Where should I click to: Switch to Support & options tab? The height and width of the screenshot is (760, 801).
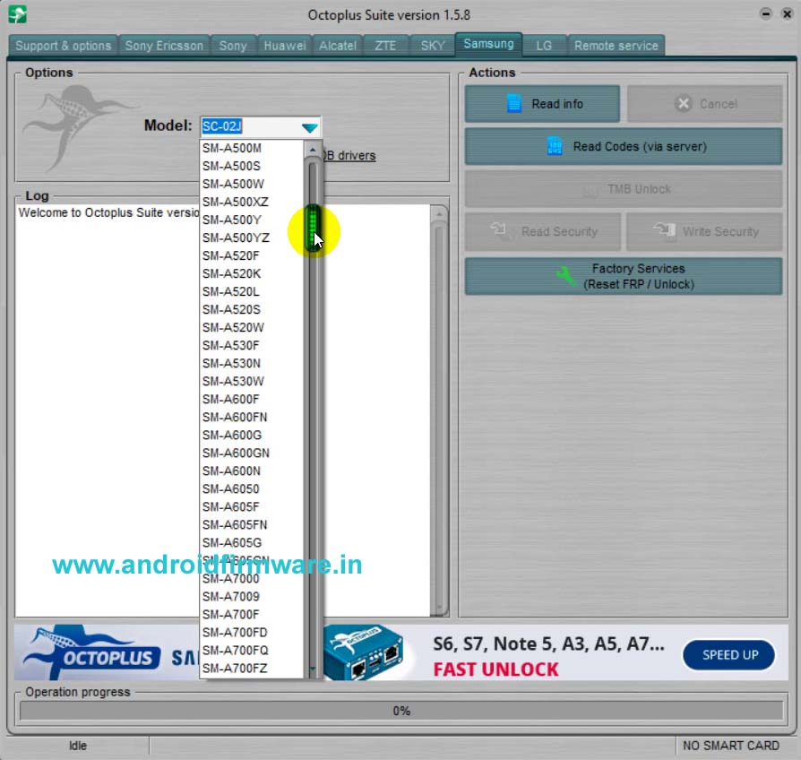(63, 46)
